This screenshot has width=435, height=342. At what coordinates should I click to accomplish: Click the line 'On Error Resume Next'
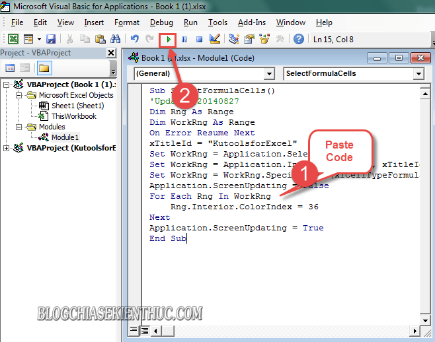pos(202,133)
